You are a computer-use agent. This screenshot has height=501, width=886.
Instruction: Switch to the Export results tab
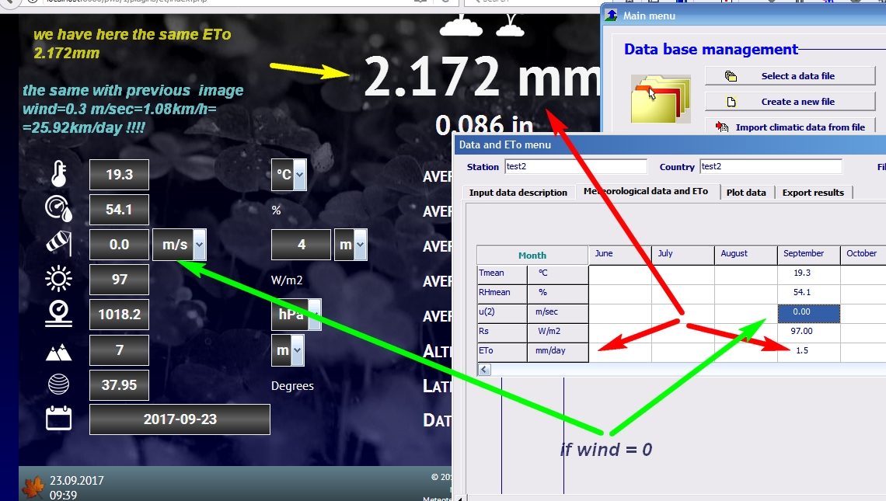click(813, 192)
